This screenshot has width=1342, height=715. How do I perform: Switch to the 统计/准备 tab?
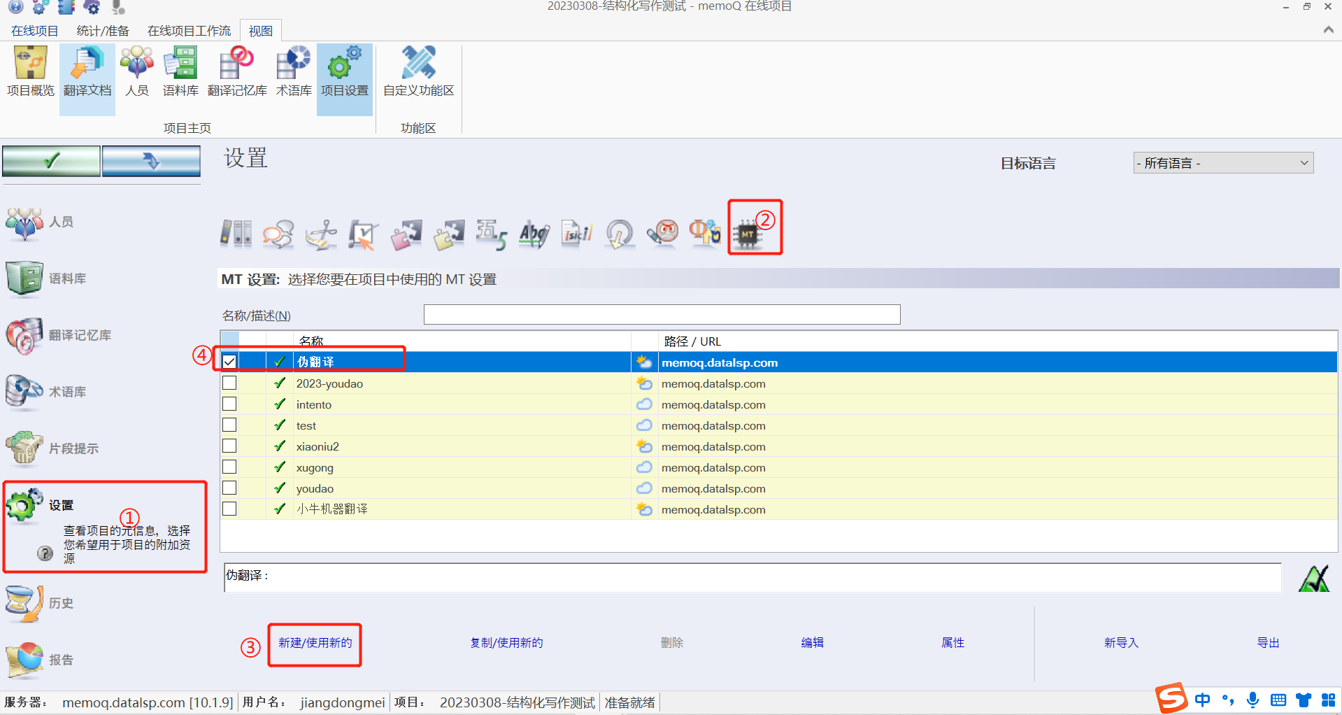[x=103, y=31]
